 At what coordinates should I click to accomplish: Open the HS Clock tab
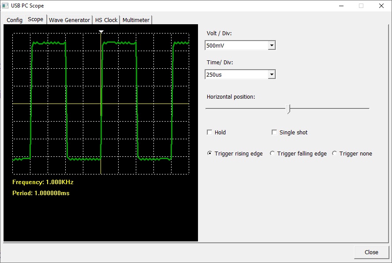coord(106,20)
